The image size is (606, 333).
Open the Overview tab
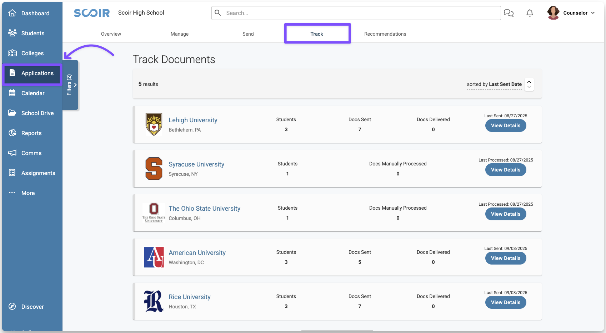pos(111,34)
